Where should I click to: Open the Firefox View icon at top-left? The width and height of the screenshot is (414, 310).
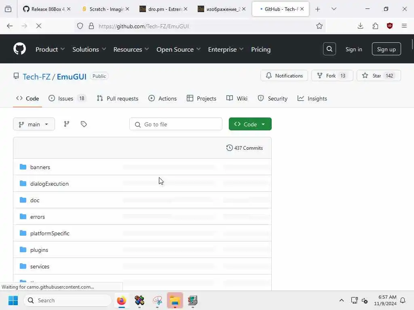pyautogui.click(x=8, y=9)
